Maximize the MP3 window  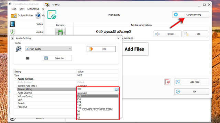coord(204,5)
